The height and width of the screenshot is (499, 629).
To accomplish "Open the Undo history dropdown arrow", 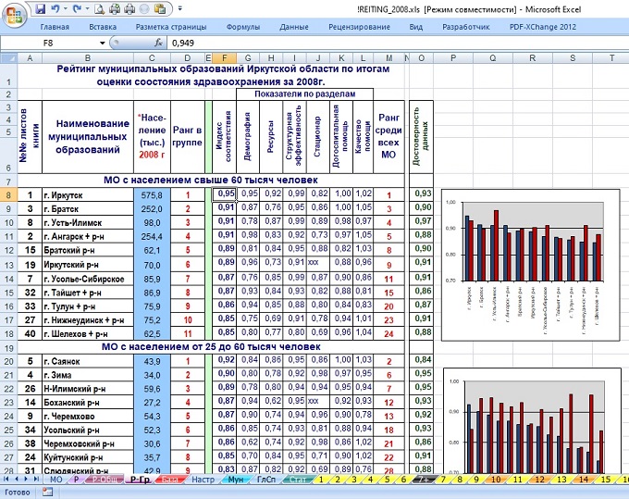I will pos(66,8).
